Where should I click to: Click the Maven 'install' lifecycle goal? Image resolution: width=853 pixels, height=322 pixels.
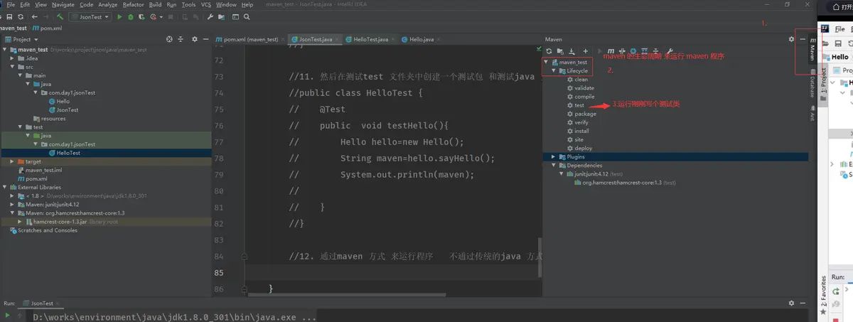(581, 131)
